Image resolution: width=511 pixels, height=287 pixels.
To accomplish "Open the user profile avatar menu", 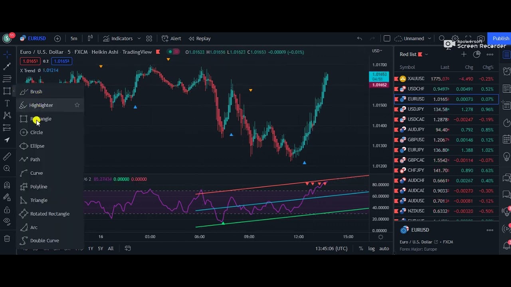I will [x=7, y=39].
